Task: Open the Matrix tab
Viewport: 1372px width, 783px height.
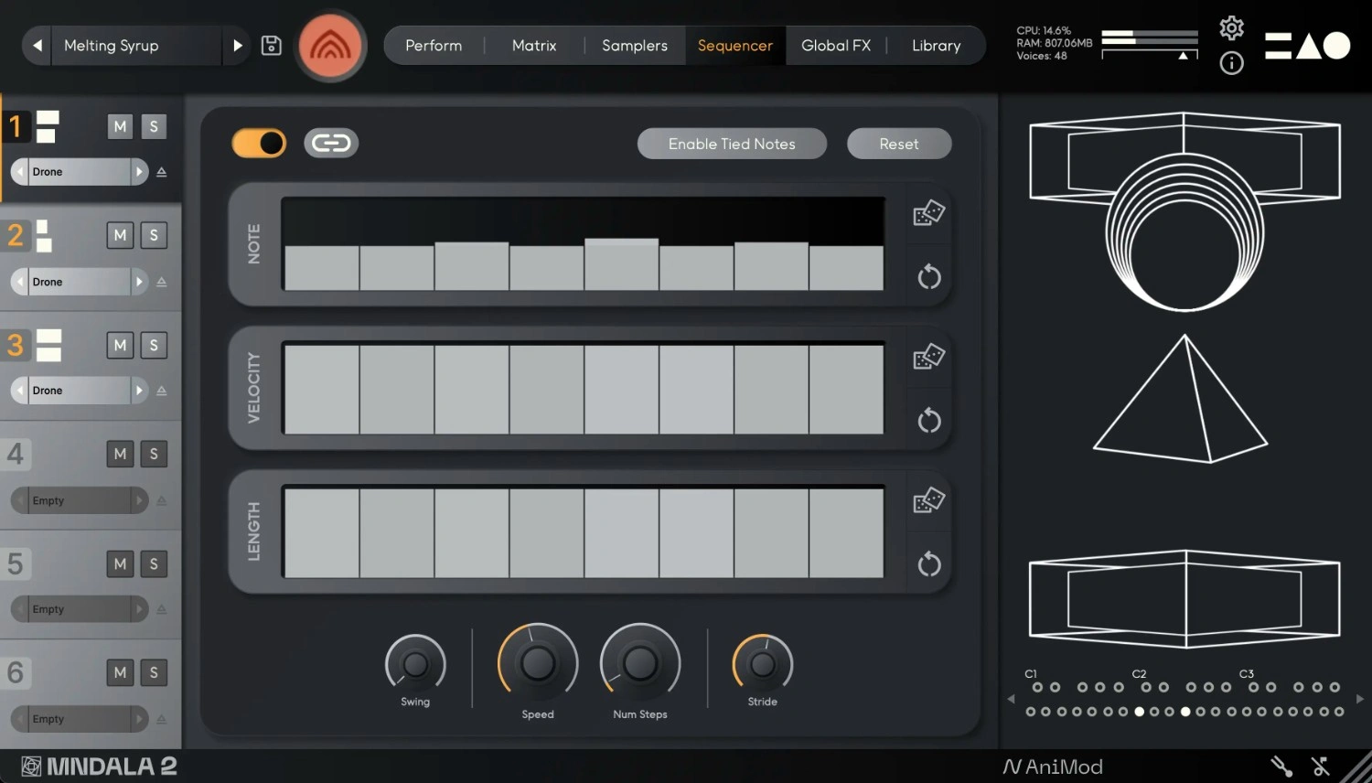Action: point(533,45)
